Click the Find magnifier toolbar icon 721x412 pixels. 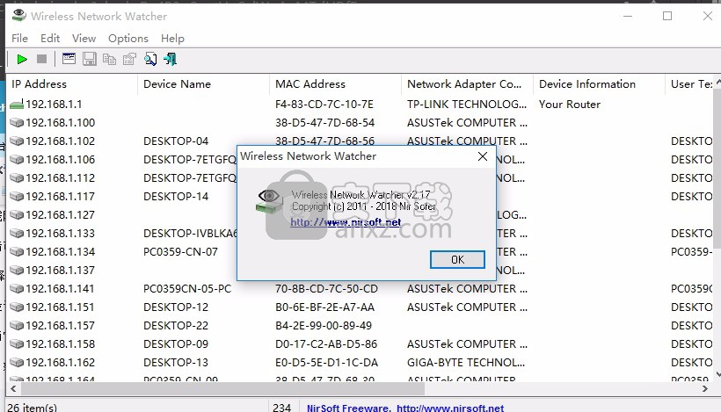(x=149, y=59)
